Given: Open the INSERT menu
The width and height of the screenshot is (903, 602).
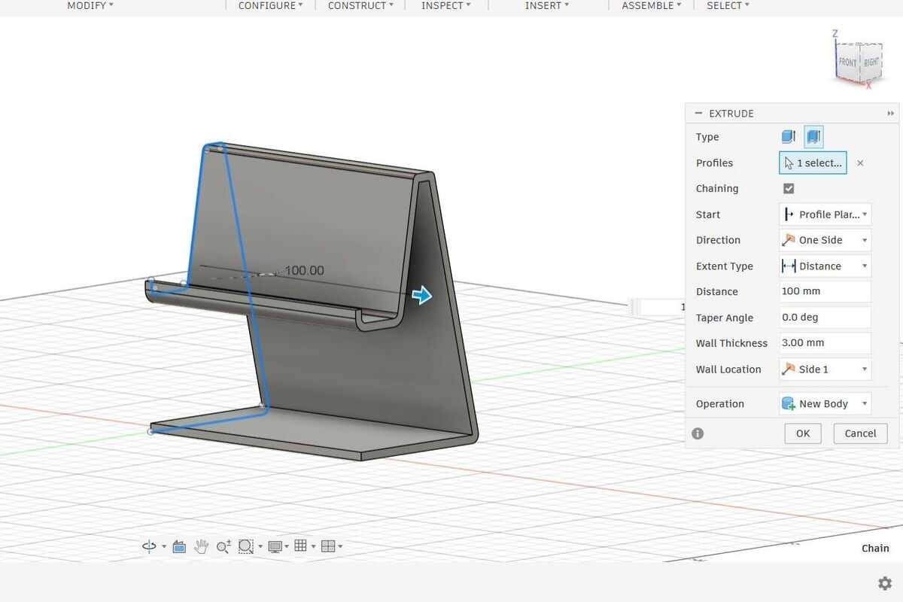Looking at the screenshot, I should tap(546, 5).
